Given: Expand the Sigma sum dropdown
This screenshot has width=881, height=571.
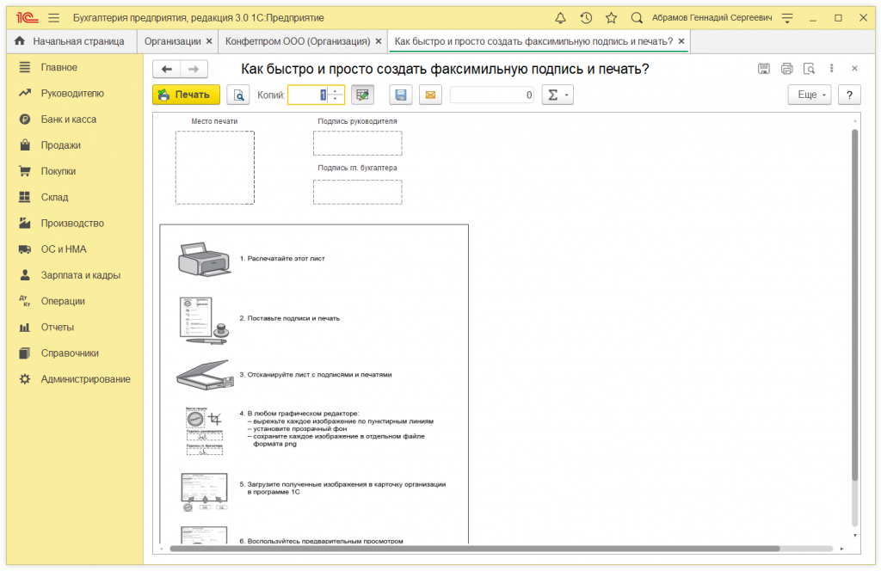Looking at the screenshot, I should click(x=558, y=95).
